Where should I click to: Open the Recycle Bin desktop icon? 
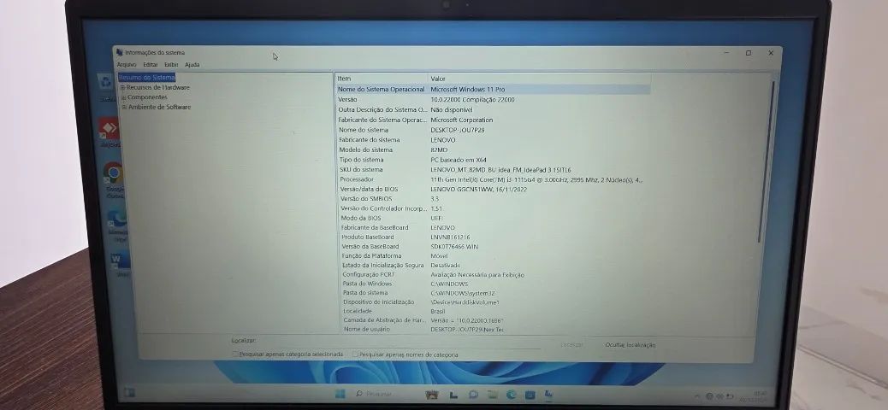tap(106, 88)
